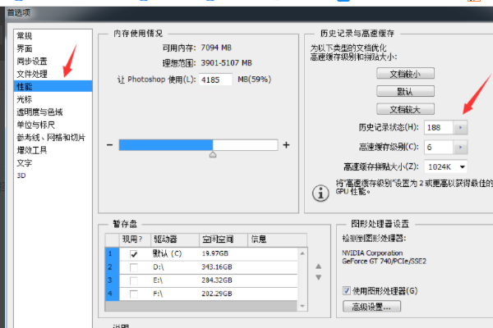
Task: Select scratch disk row number 1
Action: tap(112, 253)
